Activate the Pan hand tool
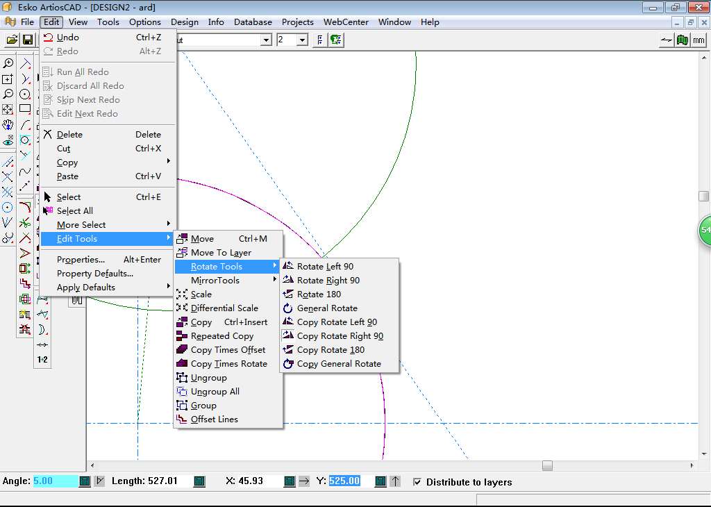The height and width of the screenshot is (507, 711). [x=8, y=125]
